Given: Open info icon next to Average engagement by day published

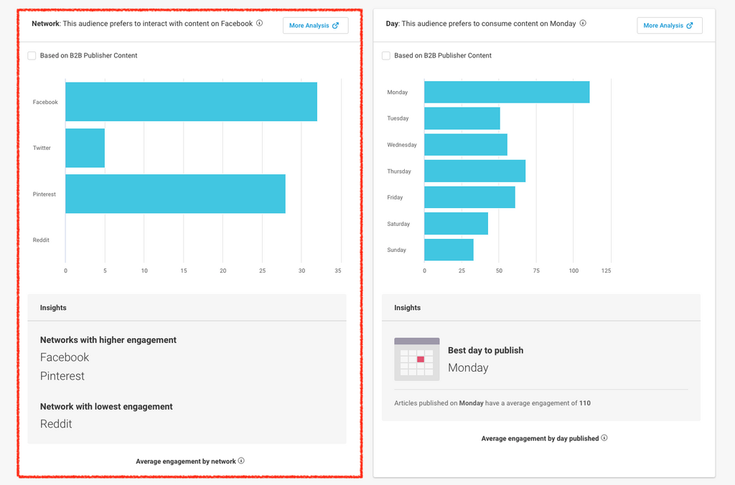Looking at the screenshot, I should 604,438.
